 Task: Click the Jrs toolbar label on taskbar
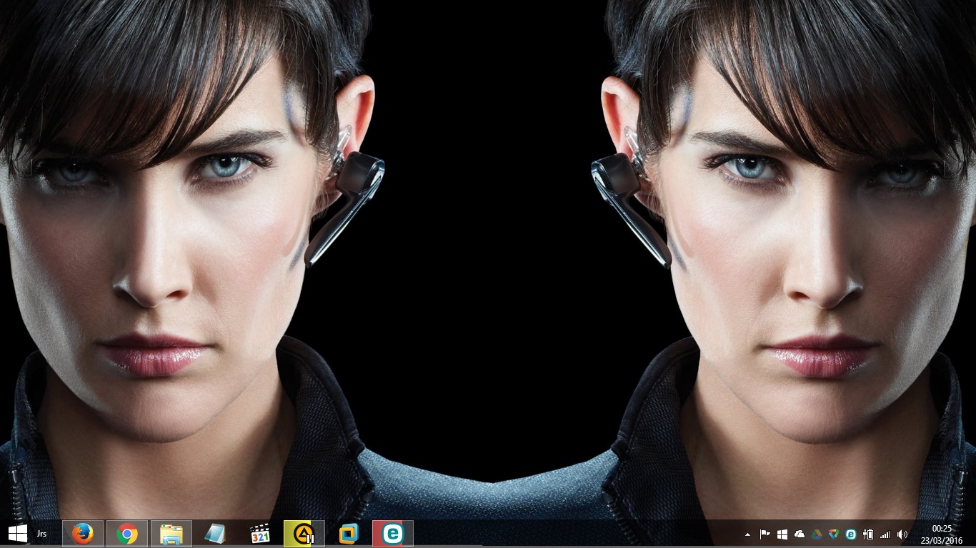tap(42, 534)
